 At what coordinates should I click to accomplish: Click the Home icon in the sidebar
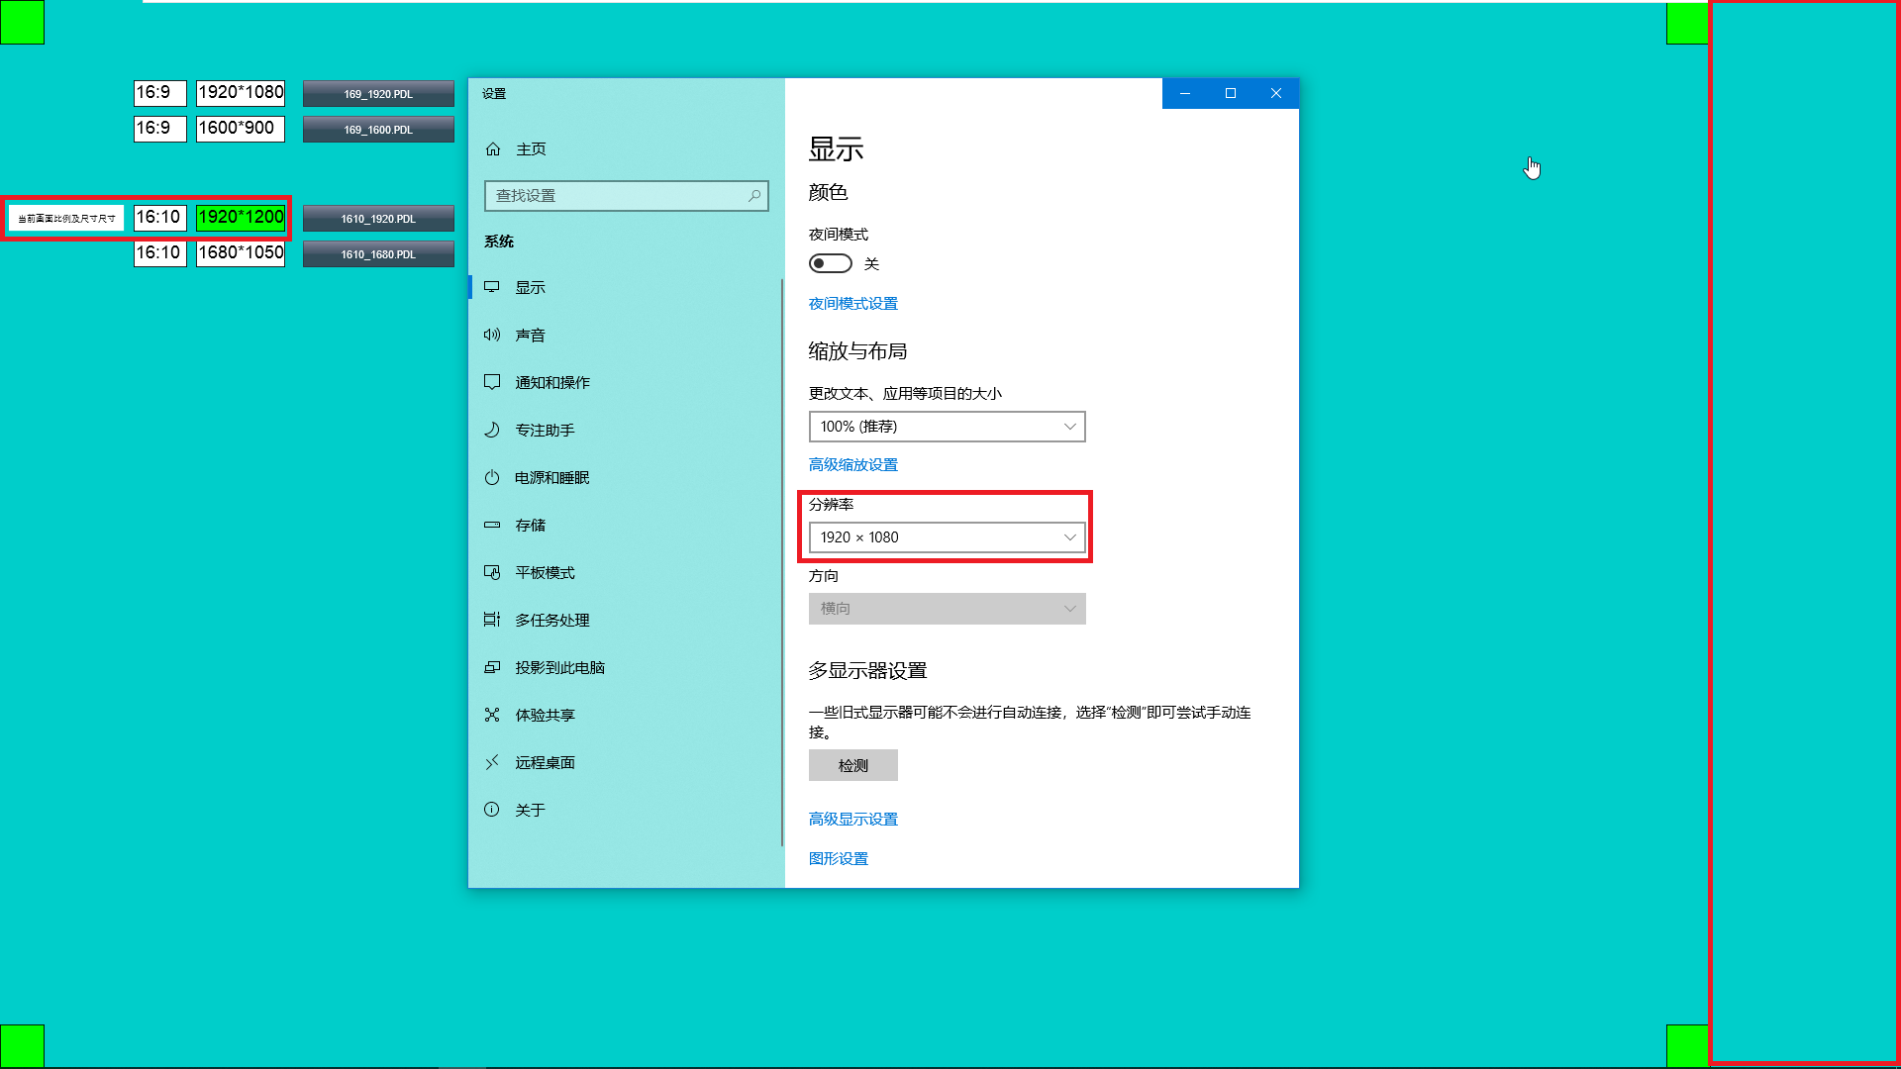[493, 149]
